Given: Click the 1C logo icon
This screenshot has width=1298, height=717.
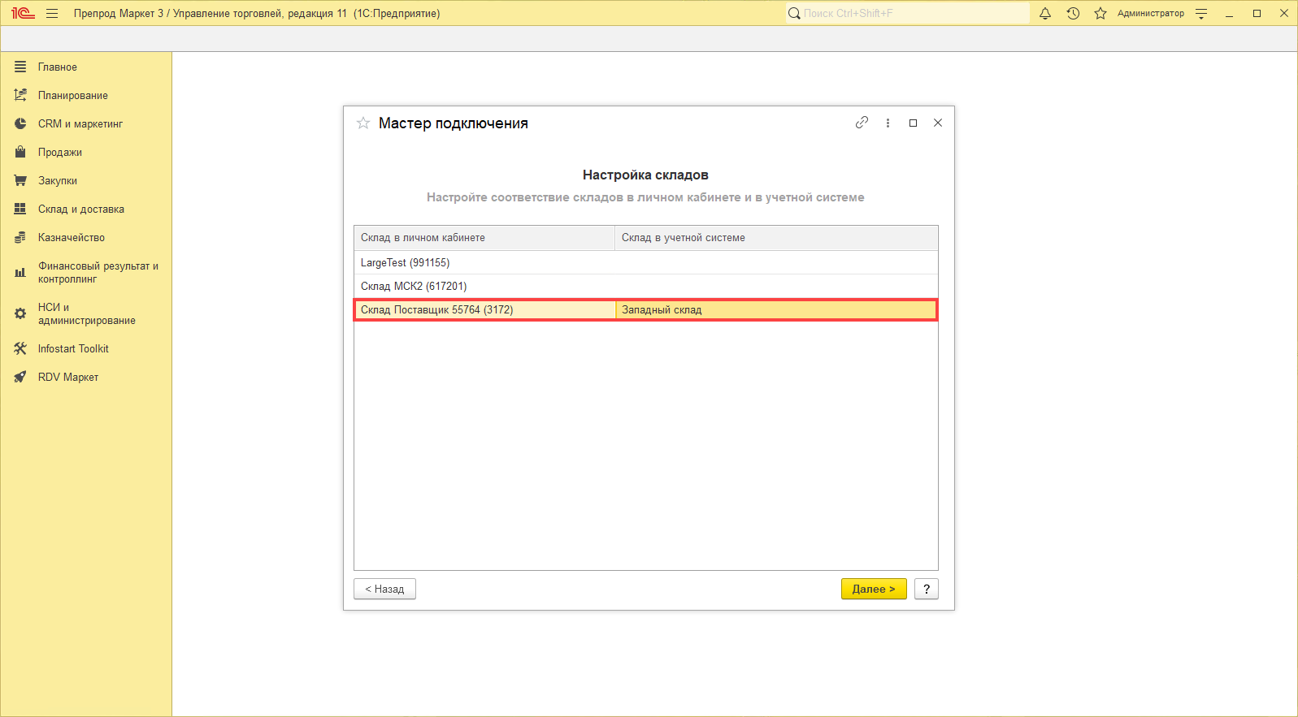Looking at the screenshot, I should 23,13.
